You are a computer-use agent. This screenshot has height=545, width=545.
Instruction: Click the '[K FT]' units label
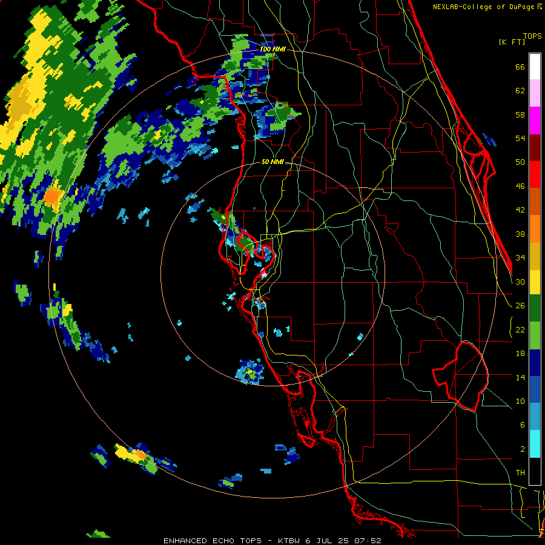click(512, 42)
